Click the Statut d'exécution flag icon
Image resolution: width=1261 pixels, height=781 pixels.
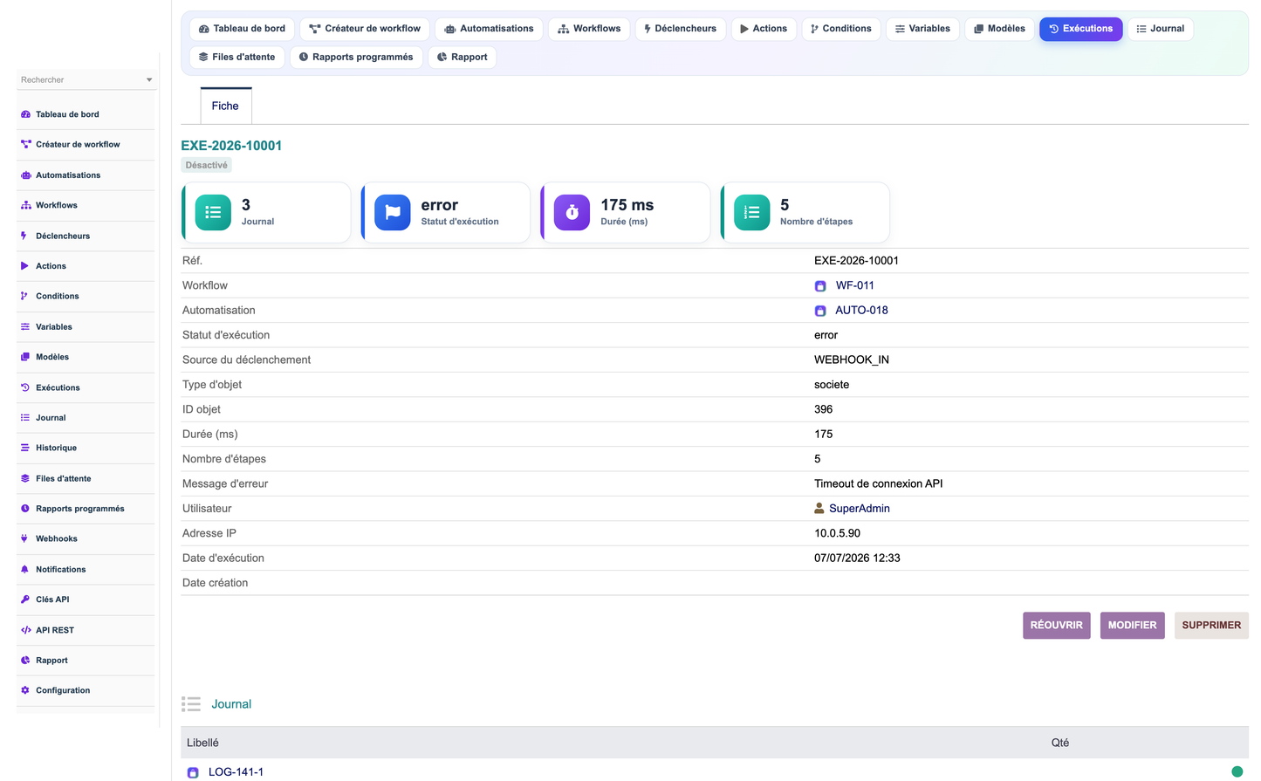[x=393, y=212]
